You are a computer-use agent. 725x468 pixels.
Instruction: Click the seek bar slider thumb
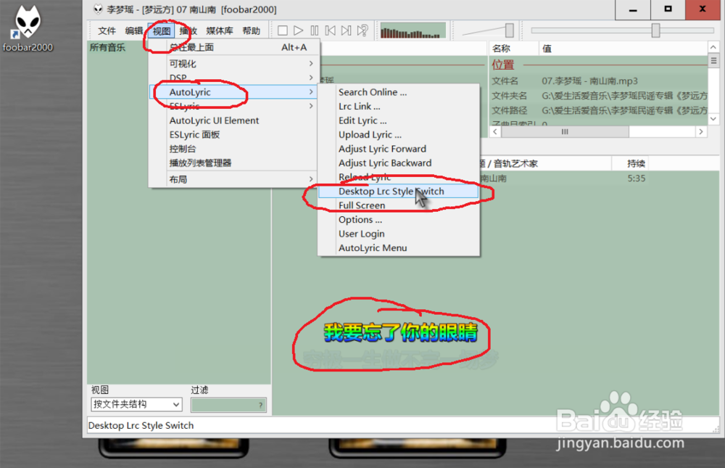[655, 30]
